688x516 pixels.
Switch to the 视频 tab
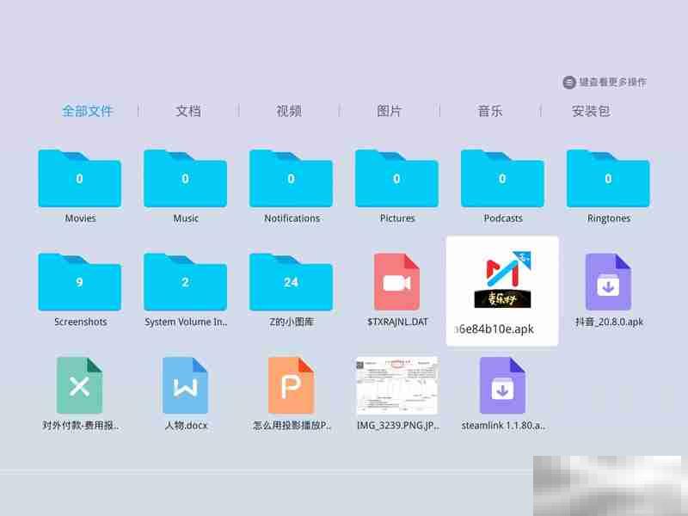pyautogui.click(x=291, y=111)
